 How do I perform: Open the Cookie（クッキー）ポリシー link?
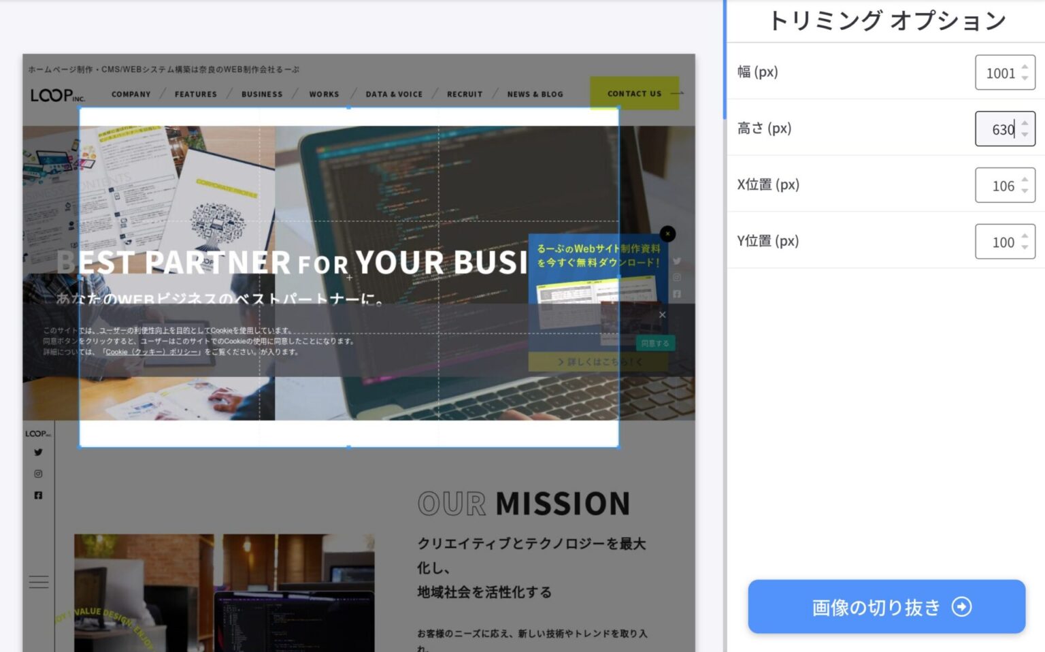(152, 352)
